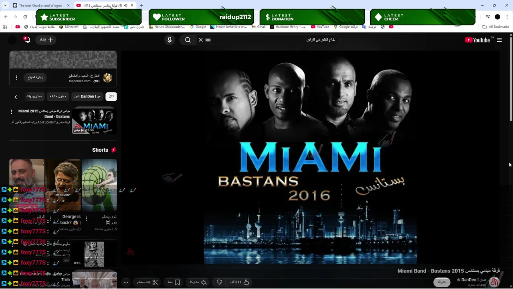Open the Google Maps bookmark
Image resolution: width=513 pixels, height=289 pixels.
346,27
